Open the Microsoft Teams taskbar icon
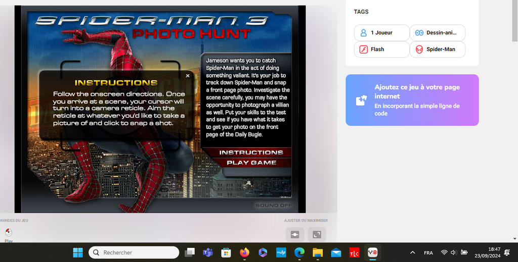 (x=207, y=252)
